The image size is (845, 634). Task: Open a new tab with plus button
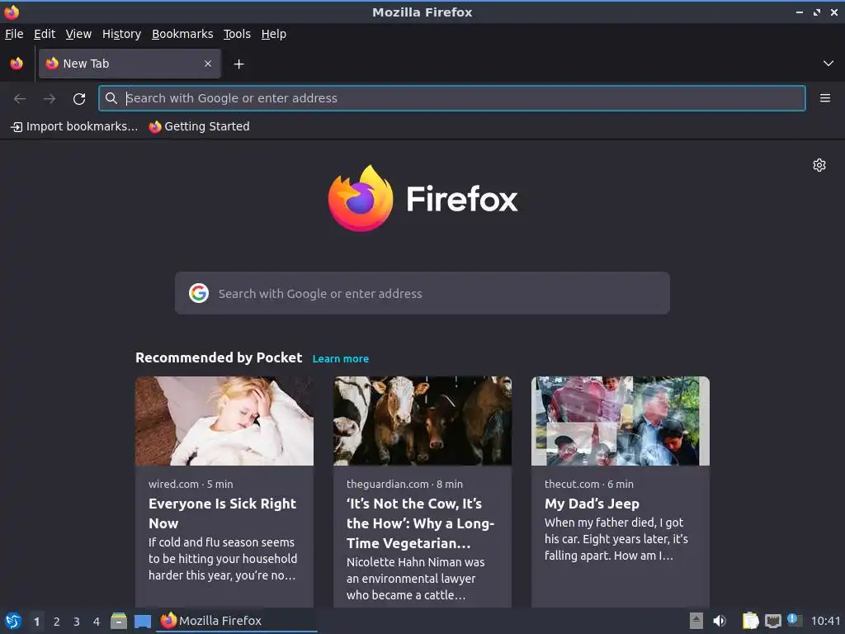tap(238, 64)
